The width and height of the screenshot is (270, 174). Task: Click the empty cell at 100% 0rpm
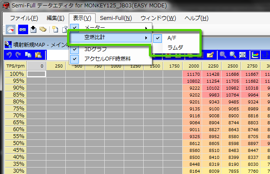[37, 74]
